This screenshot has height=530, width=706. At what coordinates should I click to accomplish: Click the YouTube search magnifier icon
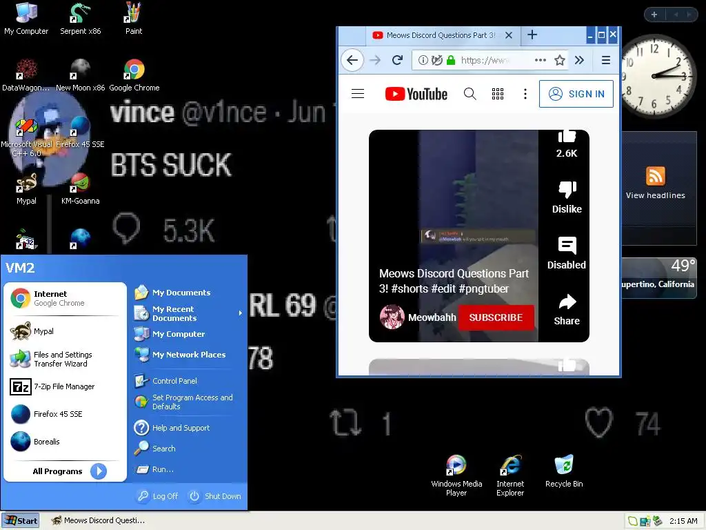point(470,94)
